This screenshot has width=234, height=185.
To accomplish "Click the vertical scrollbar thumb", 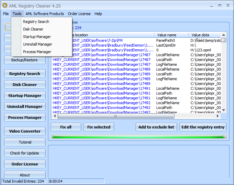I will (223, 40).
